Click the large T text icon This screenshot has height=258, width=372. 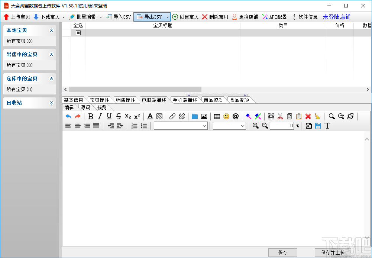[327, 126]
